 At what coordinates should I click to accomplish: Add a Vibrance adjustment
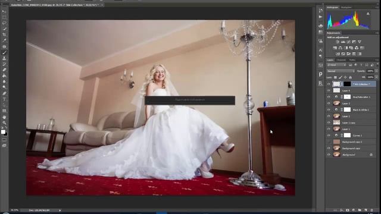360,42
